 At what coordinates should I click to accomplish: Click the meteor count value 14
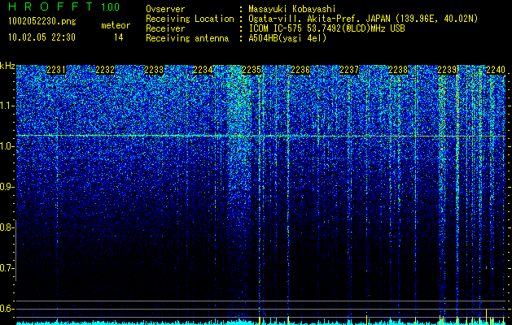coord(119,37)
